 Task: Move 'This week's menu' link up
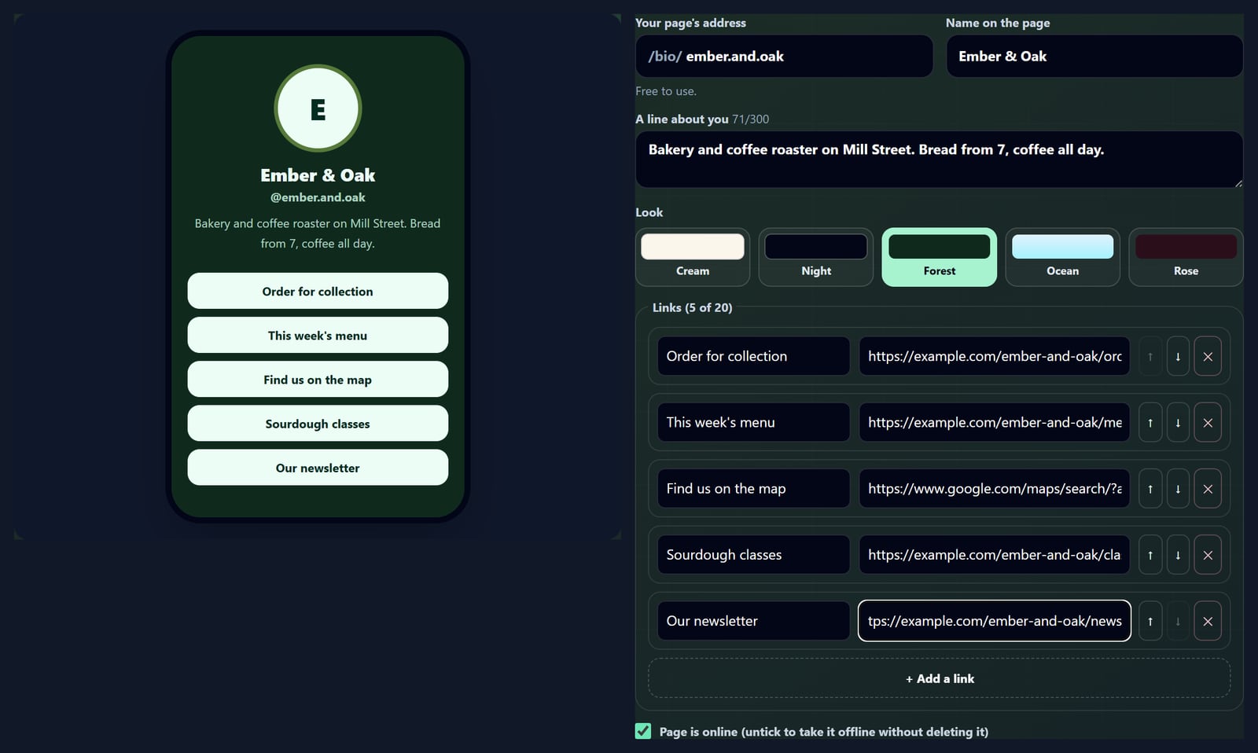pos(1150,422)
